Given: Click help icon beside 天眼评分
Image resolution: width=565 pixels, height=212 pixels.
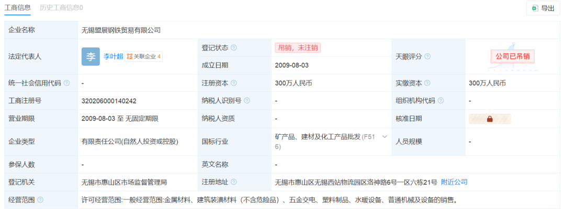Looking at the screenshot, I should pos(427,56).
